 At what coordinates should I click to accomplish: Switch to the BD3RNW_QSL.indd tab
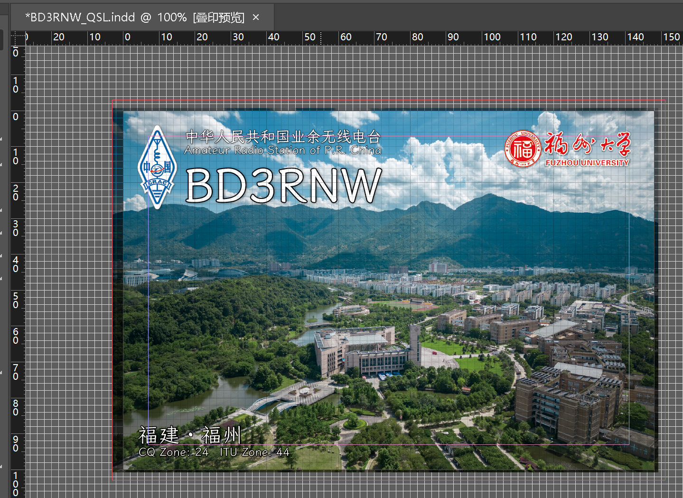(x=134, y=18)
